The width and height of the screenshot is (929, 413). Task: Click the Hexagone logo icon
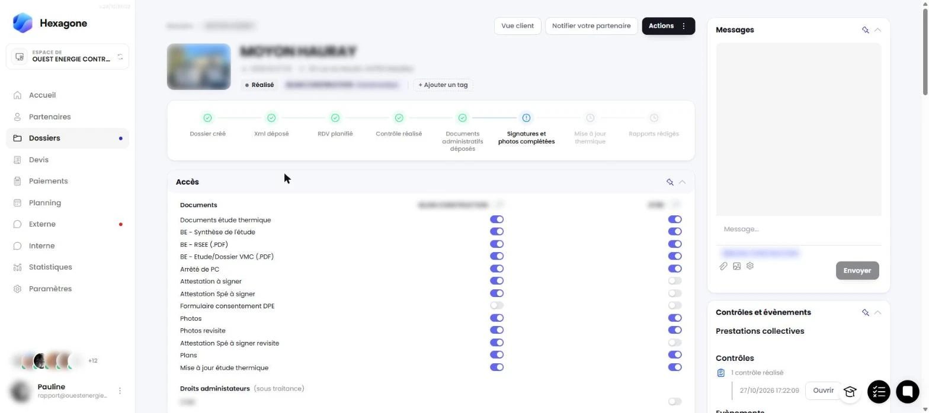[23, 23]
